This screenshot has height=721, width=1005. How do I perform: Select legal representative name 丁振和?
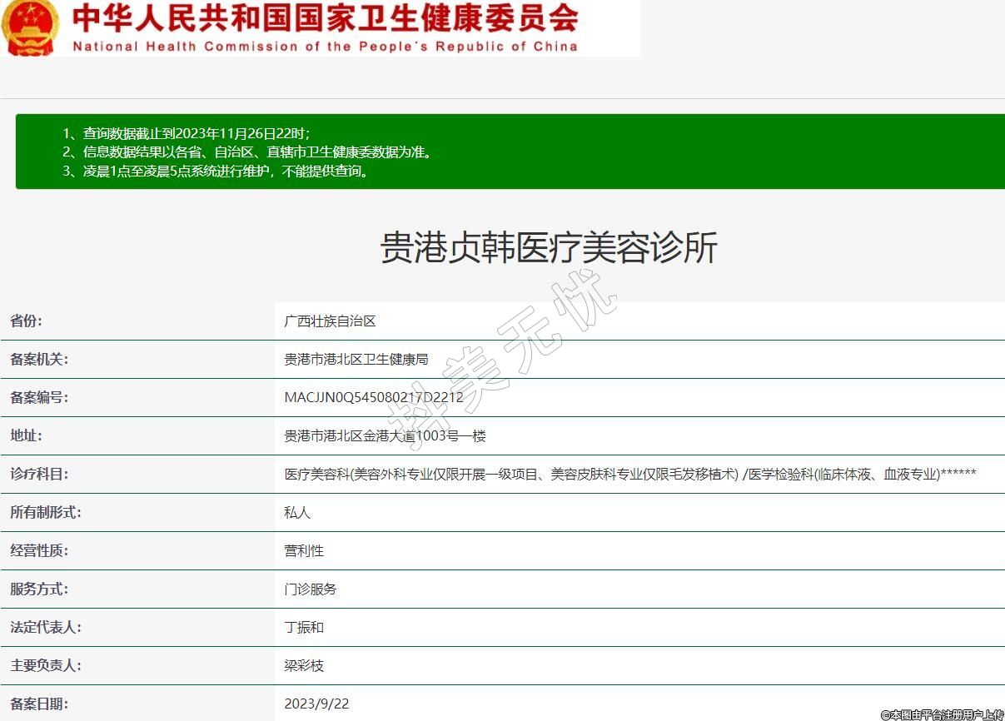click(304, 627)
